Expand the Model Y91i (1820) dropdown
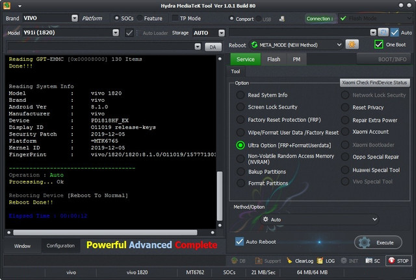This screenshot has height=280, width=416. 116,32
